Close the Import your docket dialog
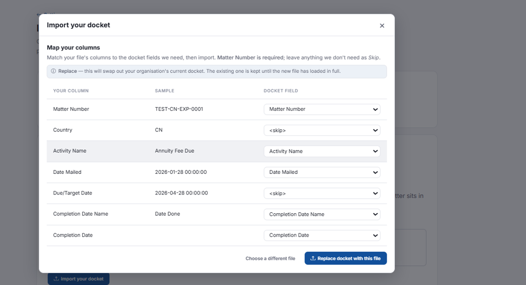This screenshot has height=285, width=526. tap(382, 26)
